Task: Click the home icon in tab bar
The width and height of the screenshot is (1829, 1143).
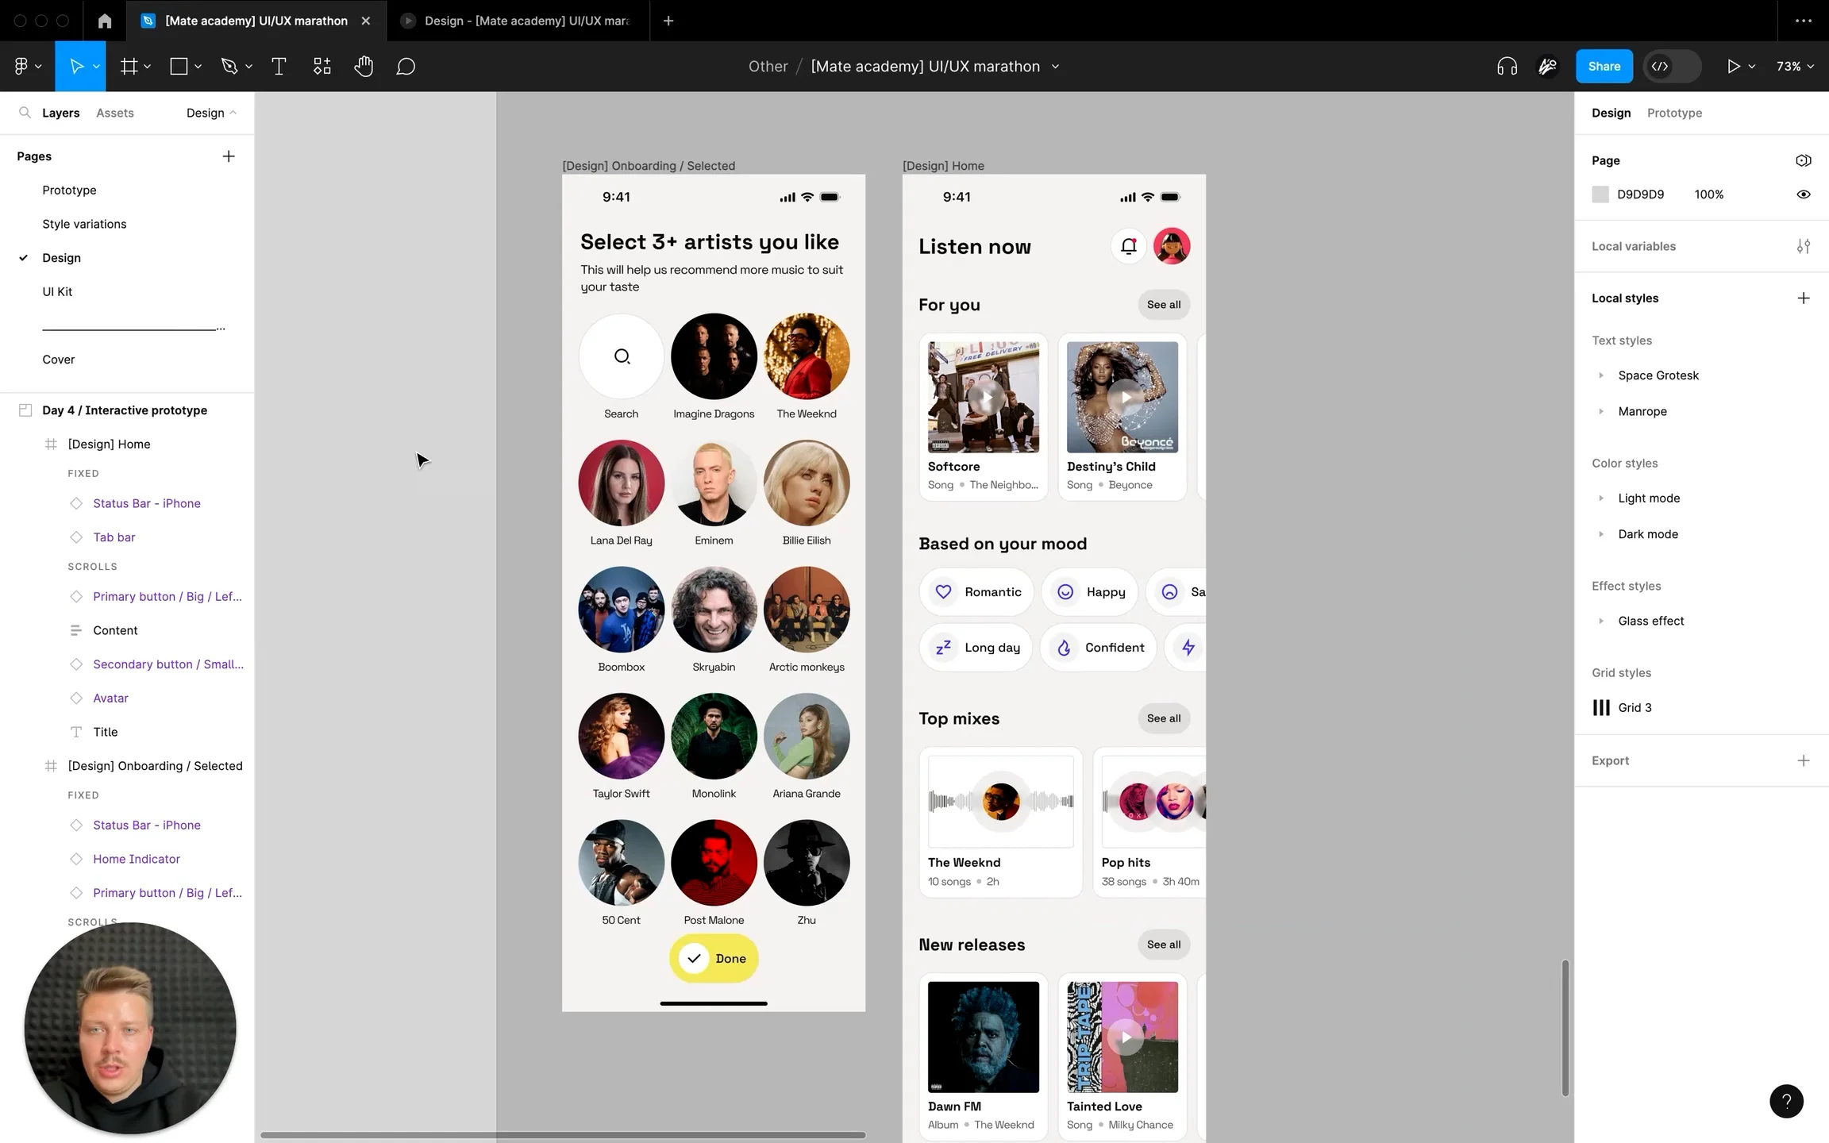Action: click(x=105, y=21)
